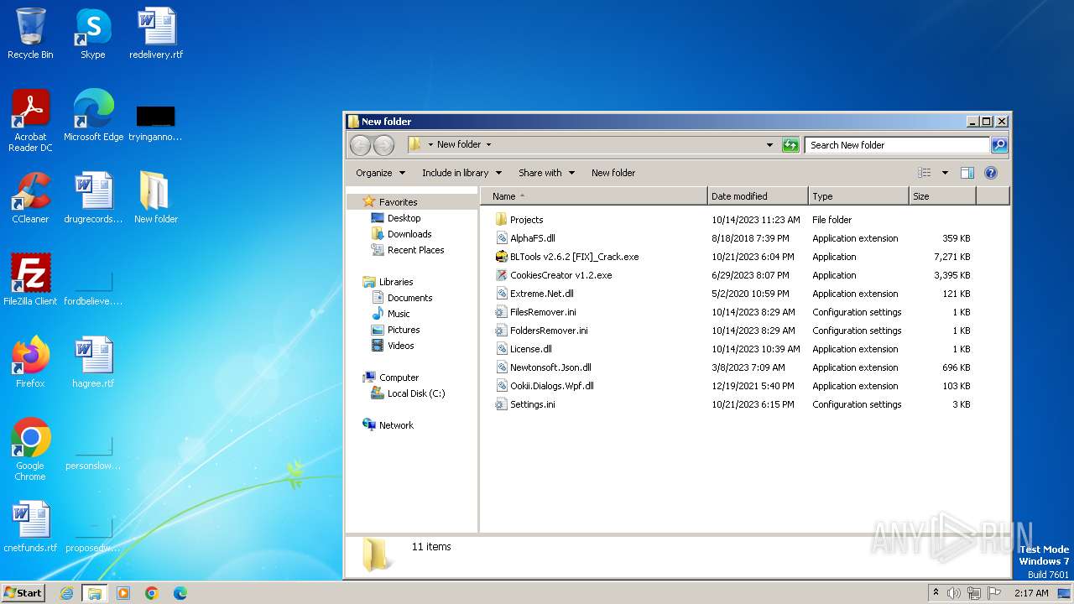
Task: Open Include in library dropdown
Action: click(x=461, y=173)
